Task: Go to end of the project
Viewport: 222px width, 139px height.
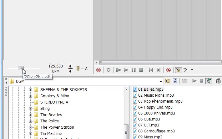Action: point(159,70)
